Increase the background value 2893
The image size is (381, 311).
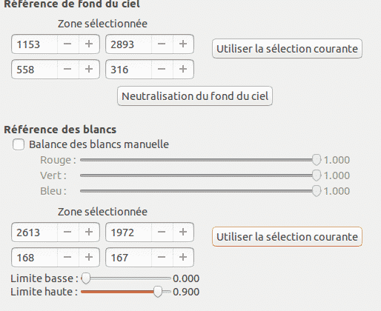(x=183, y=44)
